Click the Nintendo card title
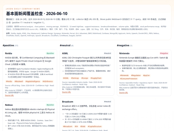This screenshot has height=131, width=174. [124, 53]
